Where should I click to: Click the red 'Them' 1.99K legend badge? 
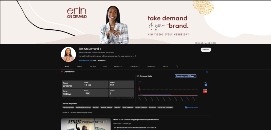point(205,91)
